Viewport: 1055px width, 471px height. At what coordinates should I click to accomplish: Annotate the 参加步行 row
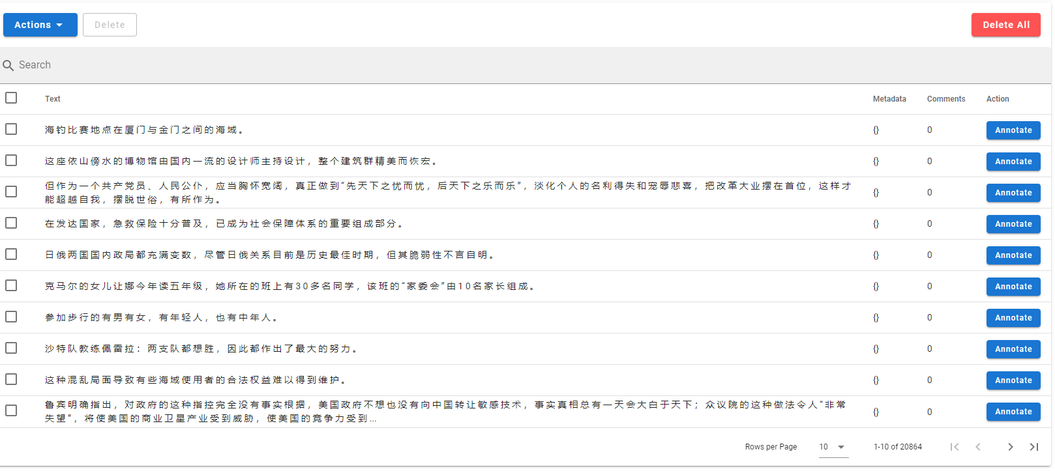[x=1013, y=318]
